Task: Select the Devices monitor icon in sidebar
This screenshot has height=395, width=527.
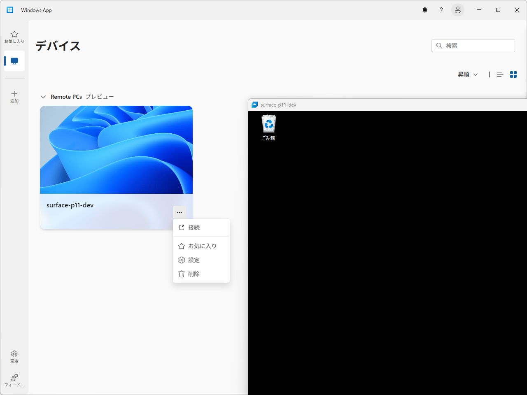Action: [14, 61]
